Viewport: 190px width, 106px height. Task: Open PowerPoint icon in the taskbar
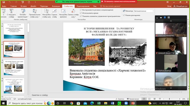point(133,103)
